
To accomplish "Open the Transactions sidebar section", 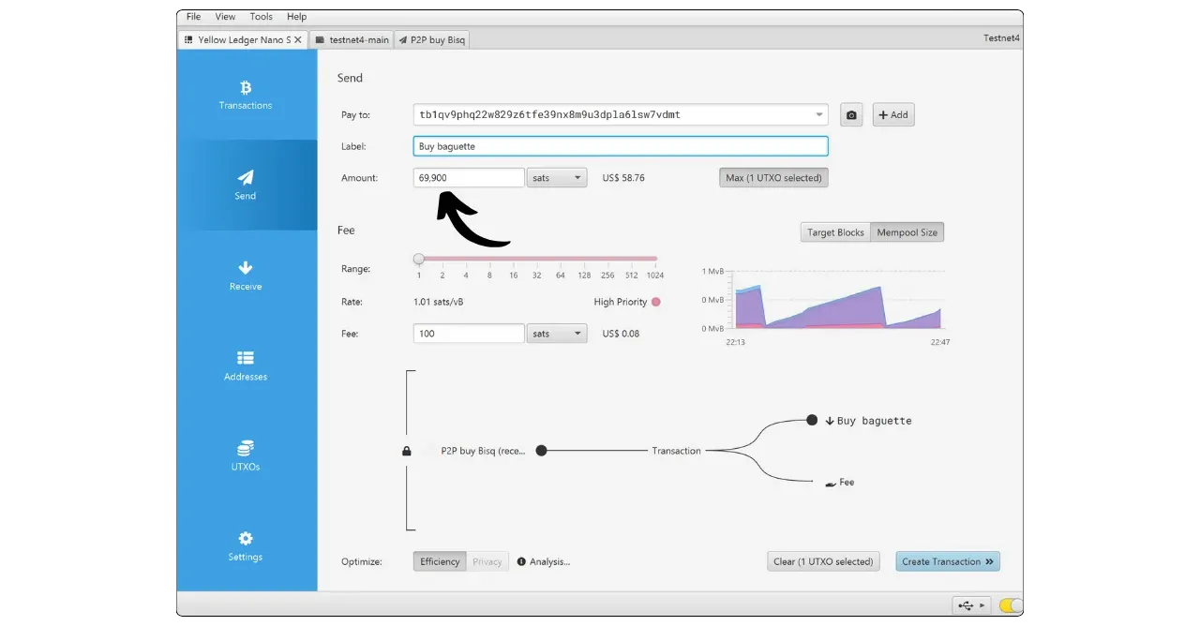I will (x=246, y=95).
